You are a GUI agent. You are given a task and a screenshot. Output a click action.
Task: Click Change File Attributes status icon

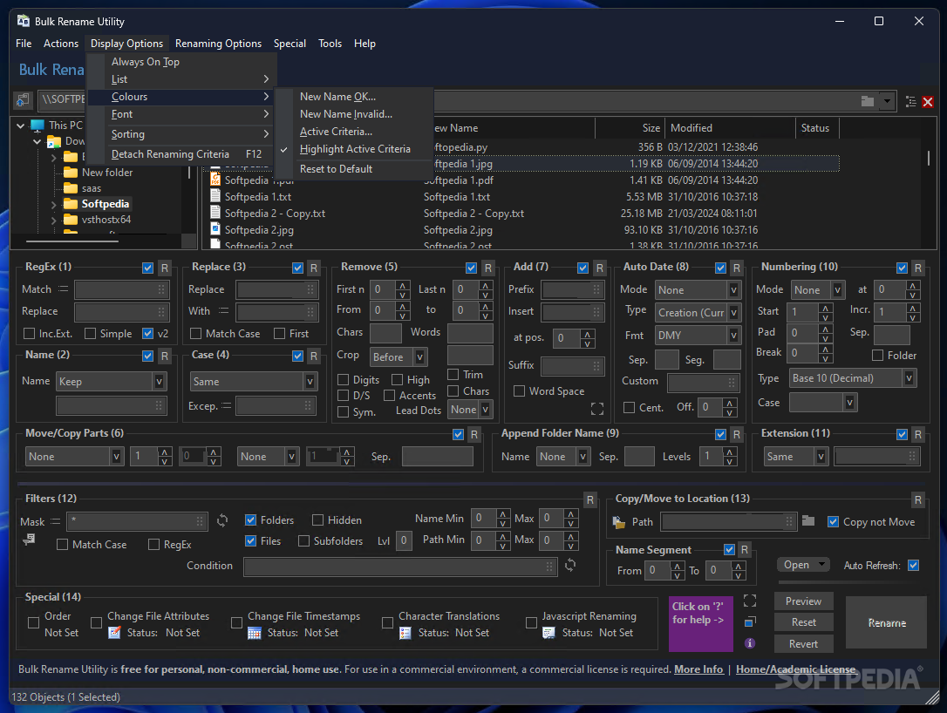115,633
